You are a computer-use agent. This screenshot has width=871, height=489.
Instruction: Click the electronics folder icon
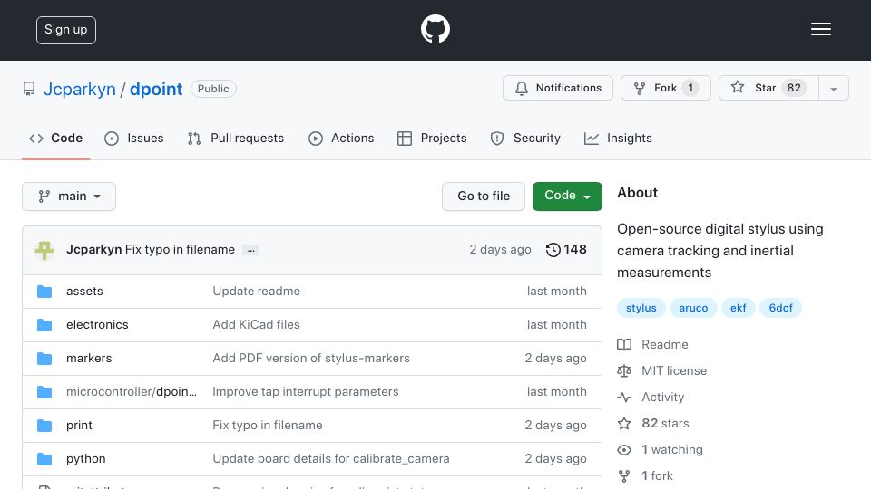click(44, 325)
